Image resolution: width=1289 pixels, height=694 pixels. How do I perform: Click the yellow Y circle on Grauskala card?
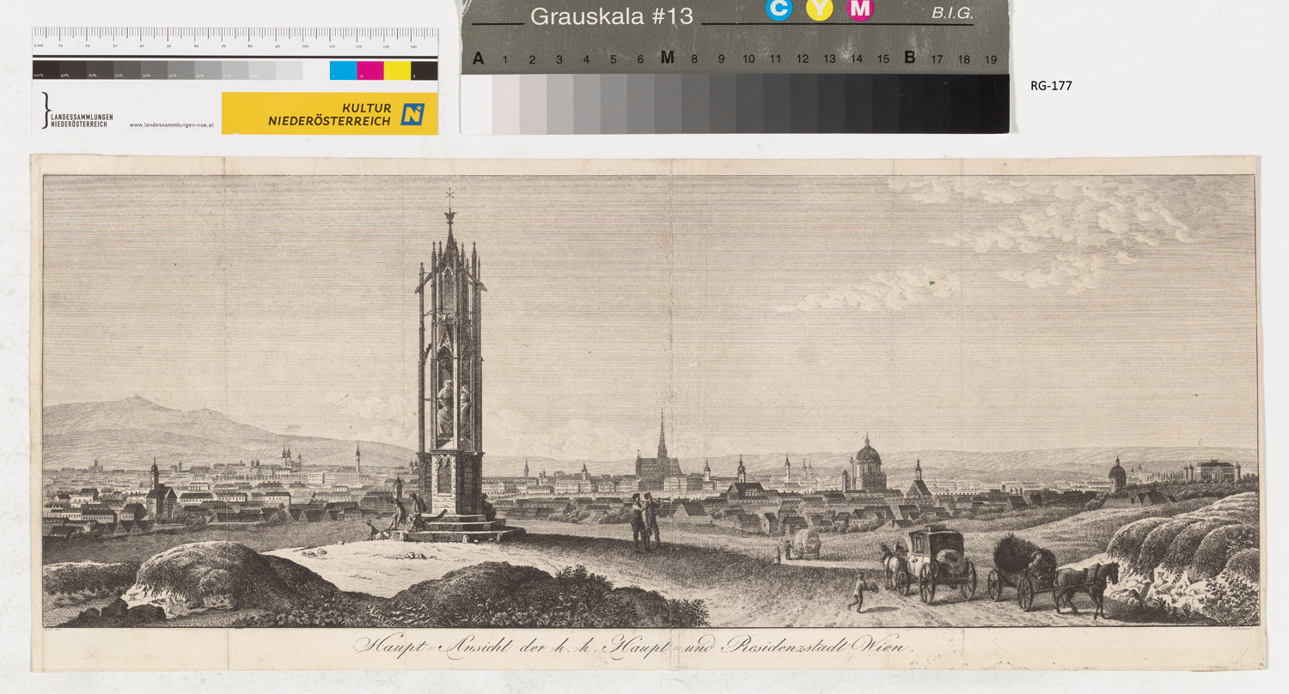coord(820,9)
